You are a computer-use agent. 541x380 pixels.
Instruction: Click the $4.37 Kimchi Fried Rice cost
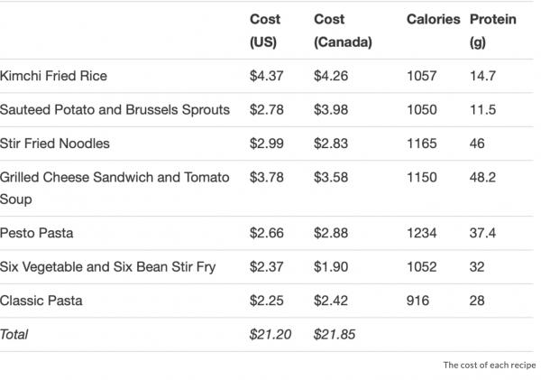266,76
